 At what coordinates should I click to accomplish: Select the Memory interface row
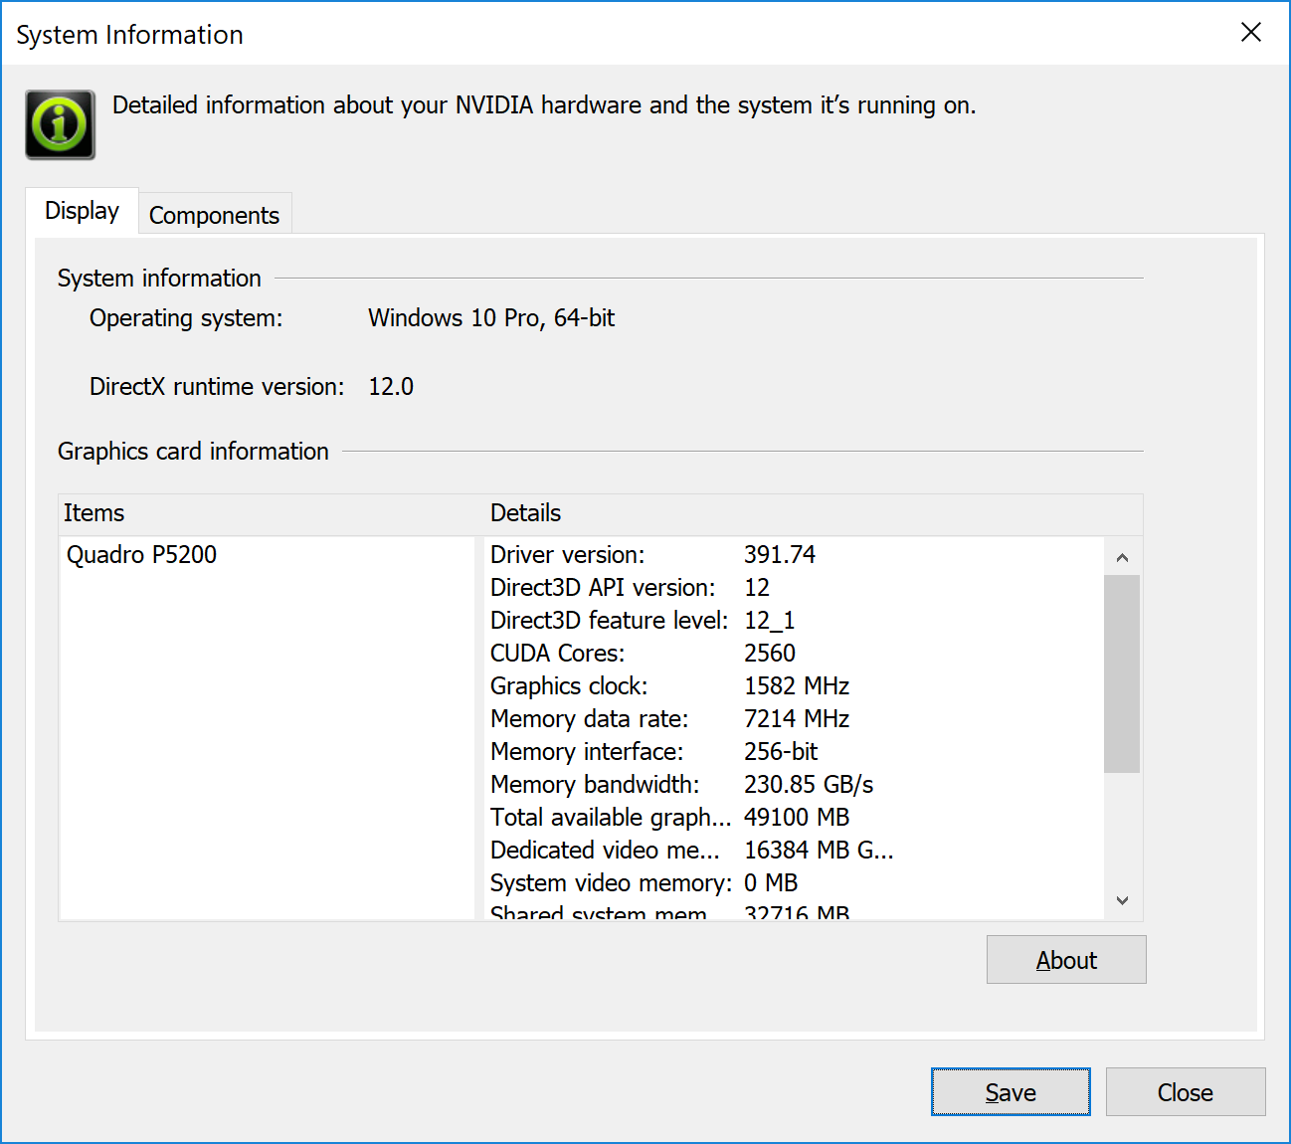(x=794, y=752)
